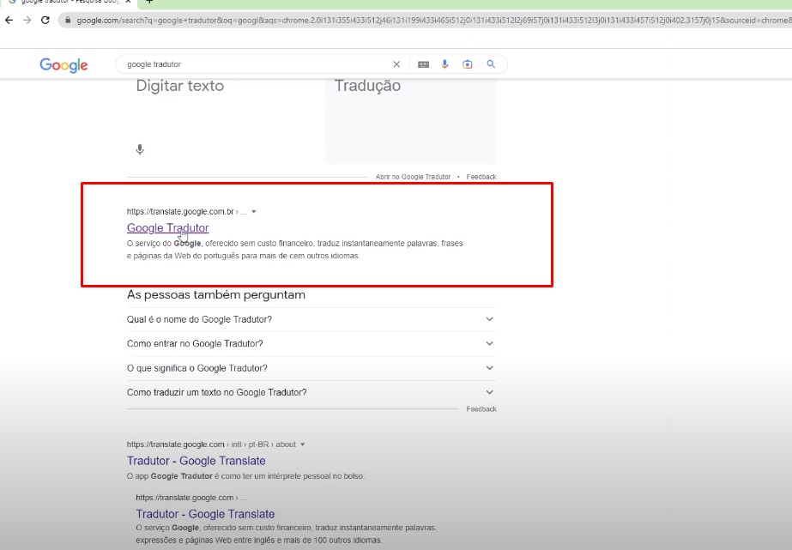Reload the page with the refresh icon
This screenshot has height=550, width=792.
[45, 21]
